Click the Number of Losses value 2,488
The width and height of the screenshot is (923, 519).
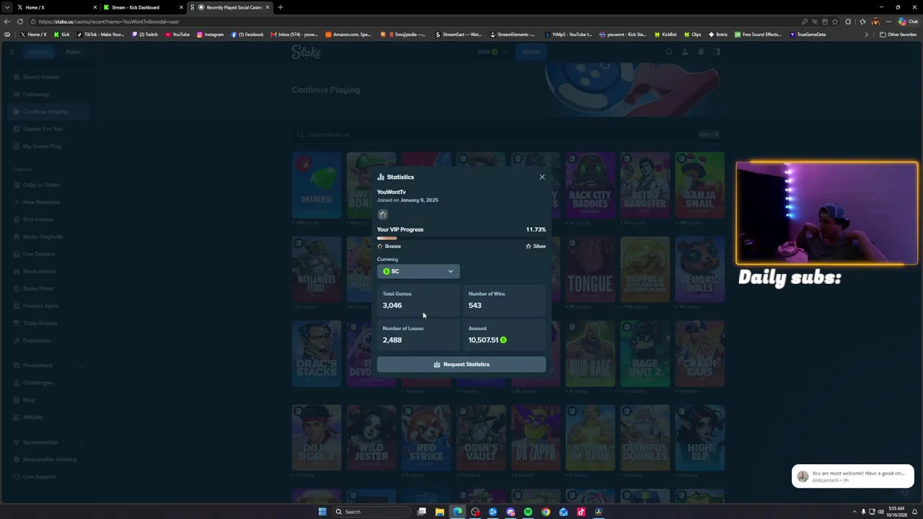pyautogui.click(x=392, y=340)
